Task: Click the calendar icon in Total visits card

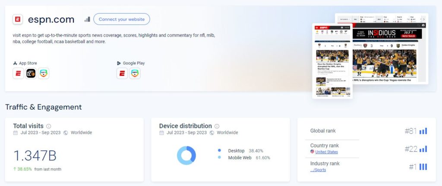Action: [16, 133]
